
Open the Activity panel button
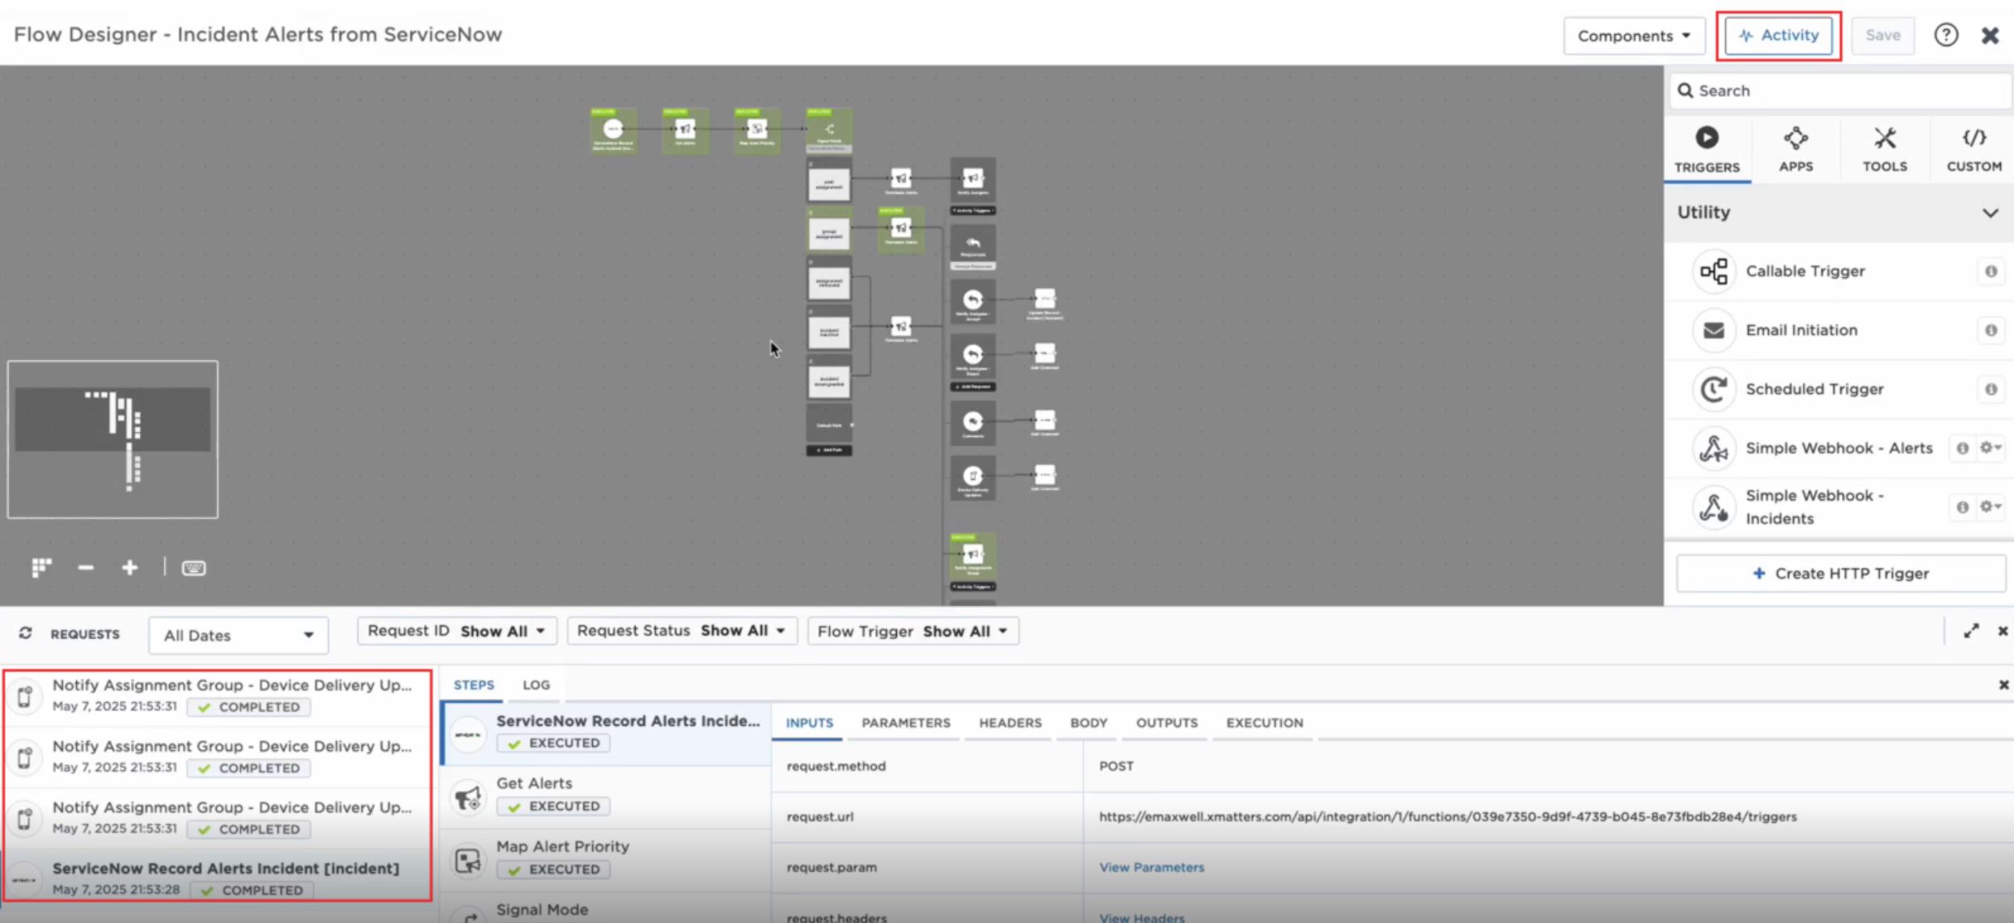pos(1778,36)
